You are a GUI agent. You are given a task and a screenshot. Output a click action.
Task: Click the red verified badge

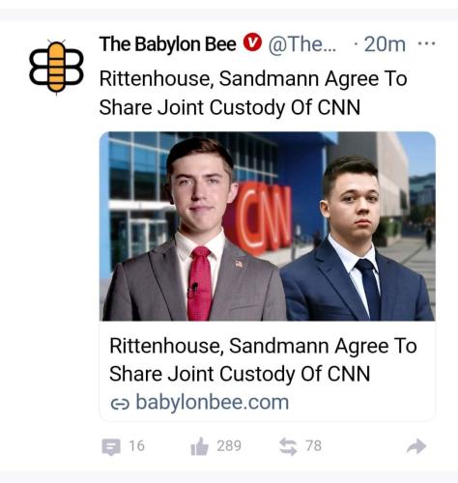[252, 43]
